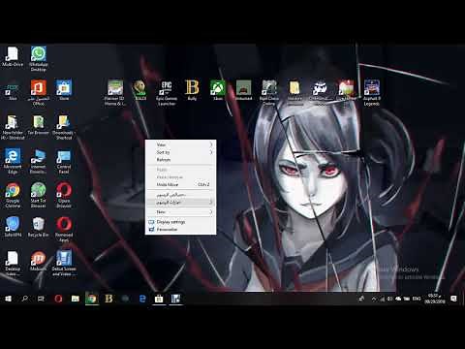Switch to Chrome on the taskbar

[92, 299]
